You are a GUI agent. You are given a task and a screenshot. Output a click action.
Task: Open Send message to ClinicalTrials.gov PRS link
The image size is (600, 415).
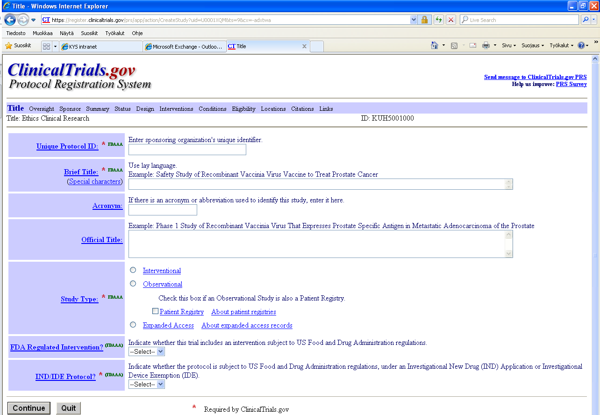tap(535, 77)
